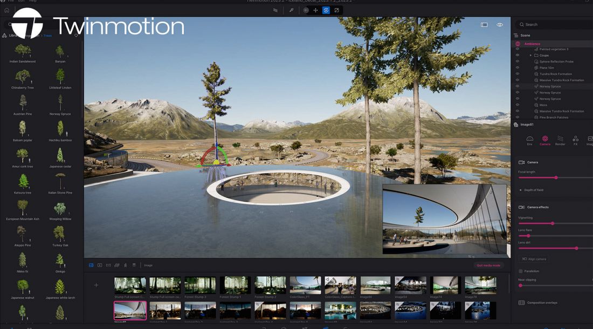Switch to the Video media type icon
The image size is (593, 329).
100,265
